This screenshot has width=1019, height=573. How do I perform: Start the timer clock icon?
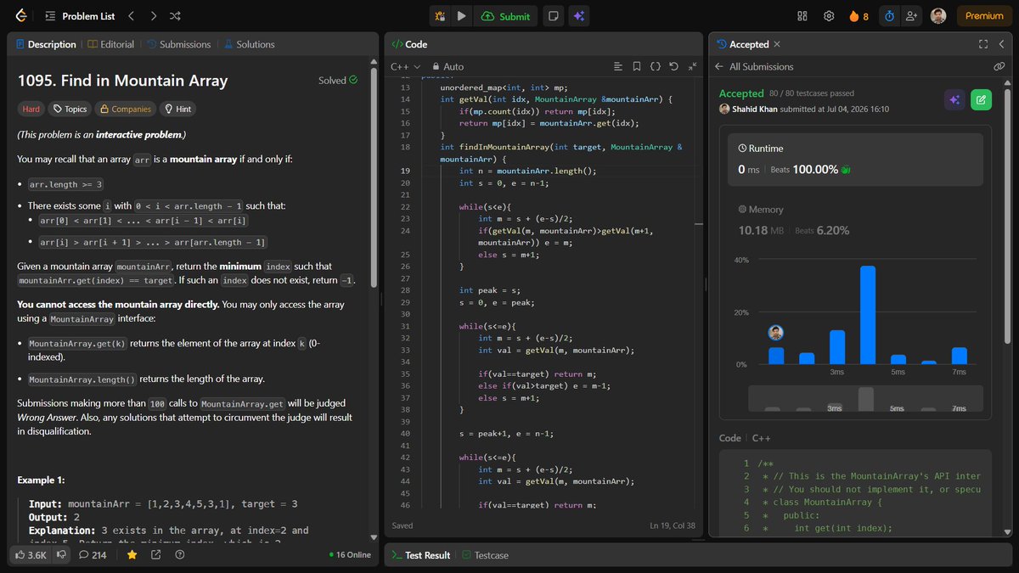(x=889, y=16)
